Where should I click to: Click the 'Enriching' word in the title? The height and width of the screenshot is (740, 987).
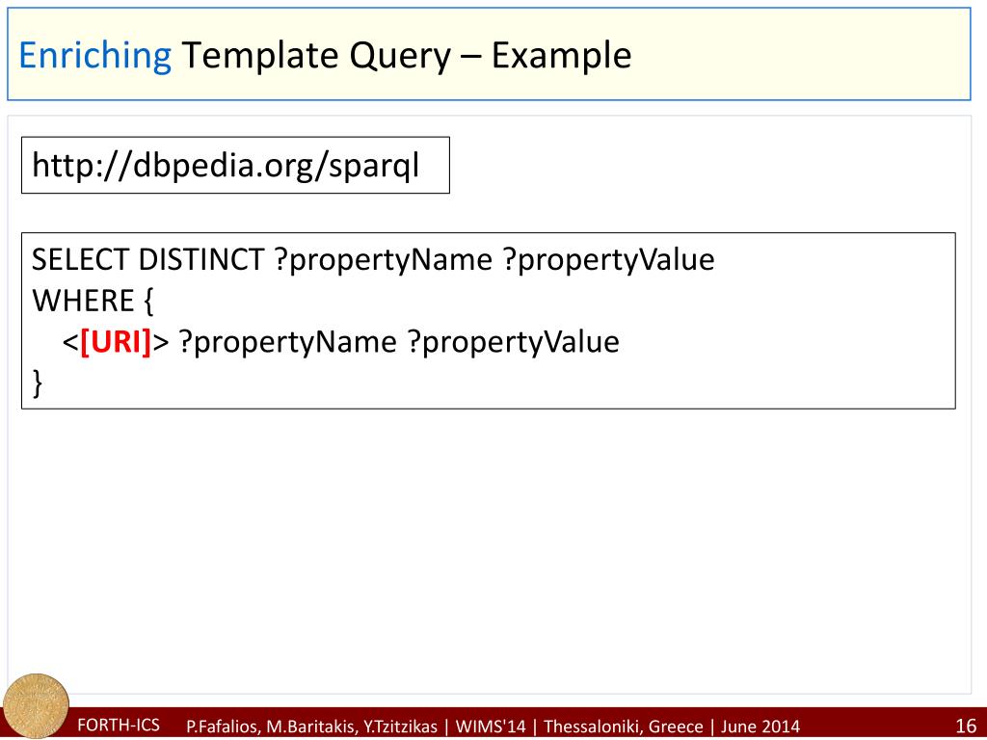pos(95,55)
